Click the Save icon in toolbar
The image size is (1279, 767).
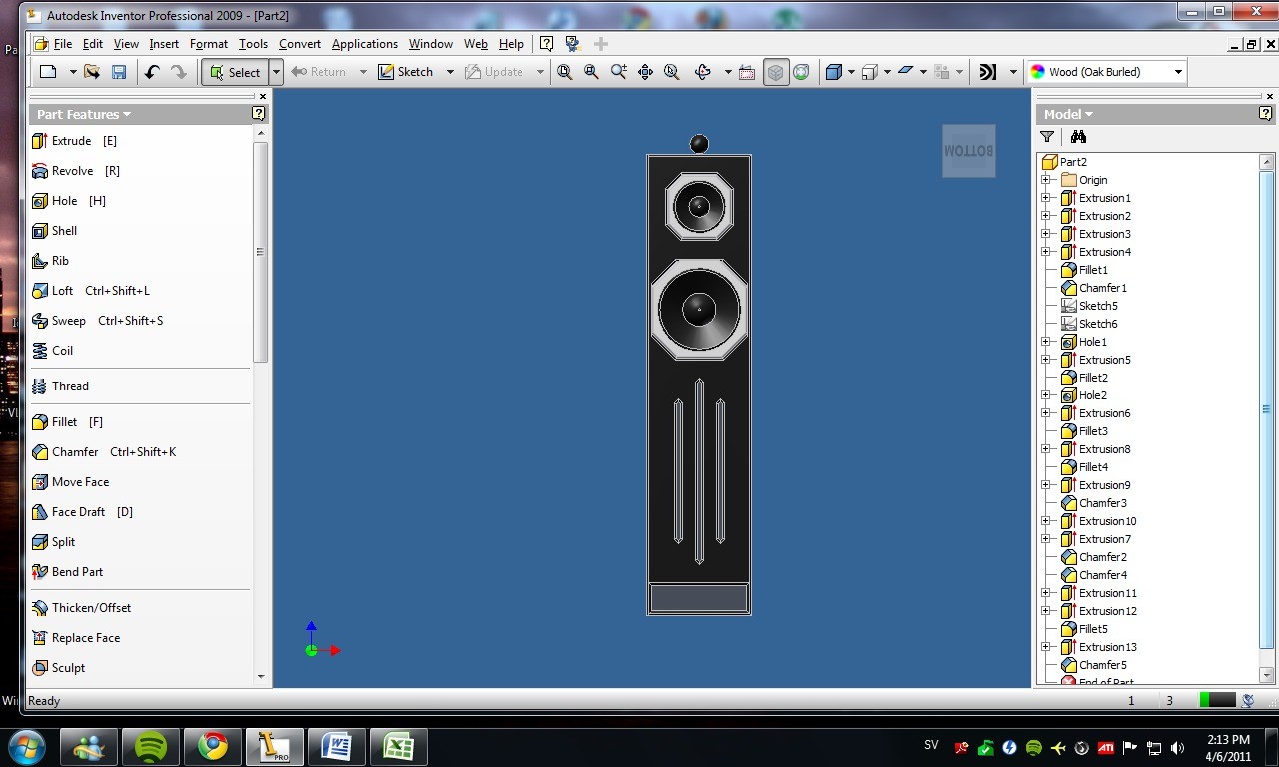pos(119,72)
